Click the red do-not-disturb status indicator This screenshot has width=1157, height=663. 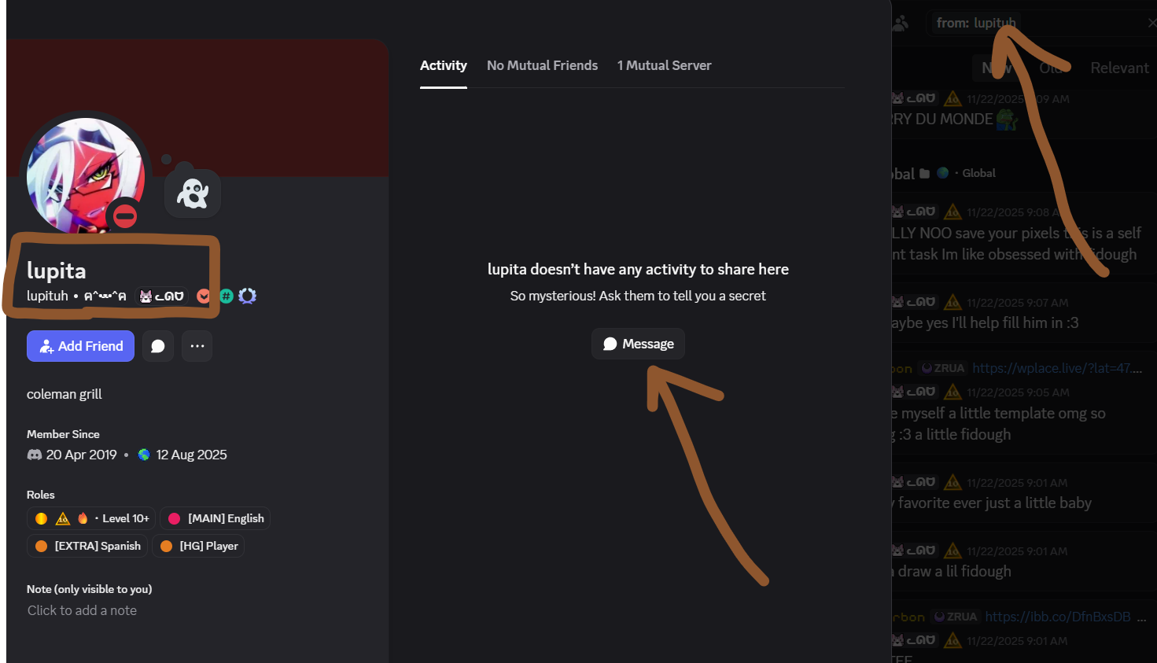point(124,216)
